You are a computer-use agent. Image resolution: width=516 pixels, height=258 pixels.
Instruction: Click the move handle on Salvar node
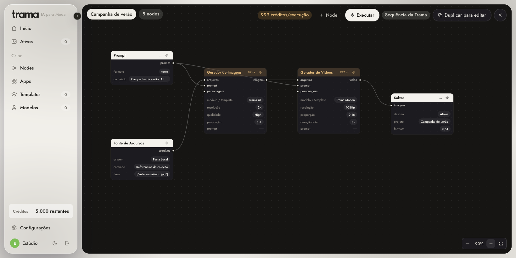tap(447, 98)
